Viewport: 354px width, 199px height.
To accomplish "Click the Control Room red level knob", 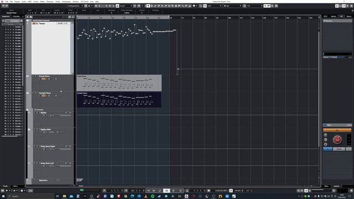I will (x=337, y=140).
